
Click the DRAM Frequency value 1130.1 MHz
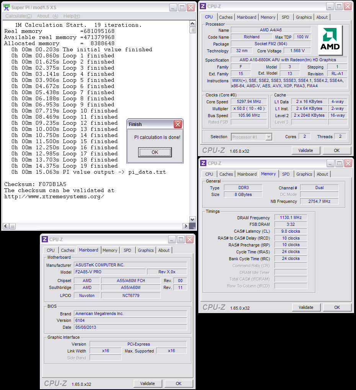(x=291, y=218)
